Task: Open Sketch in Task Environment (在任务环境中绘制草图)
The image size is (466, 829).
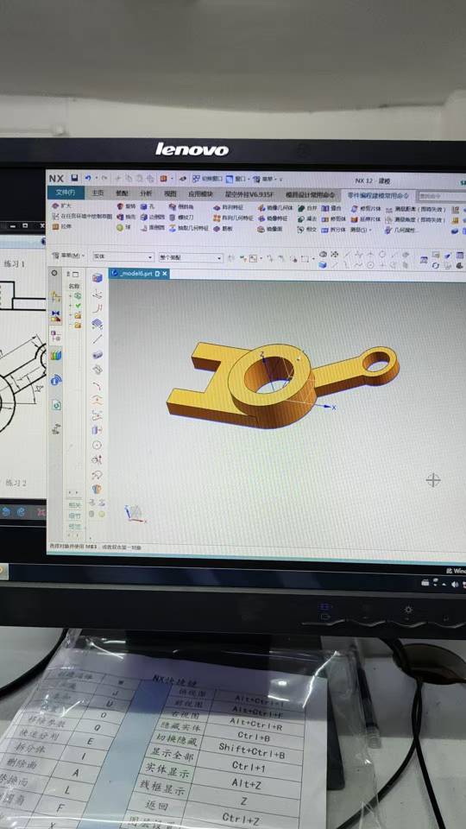Action: coord(82,216)
